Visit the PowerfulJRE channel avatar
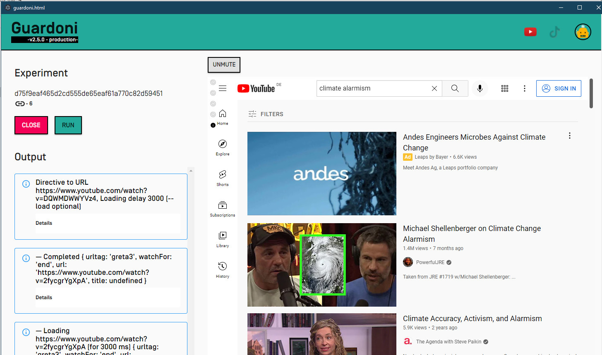This screenshot has width=602, height=355. 408,262
